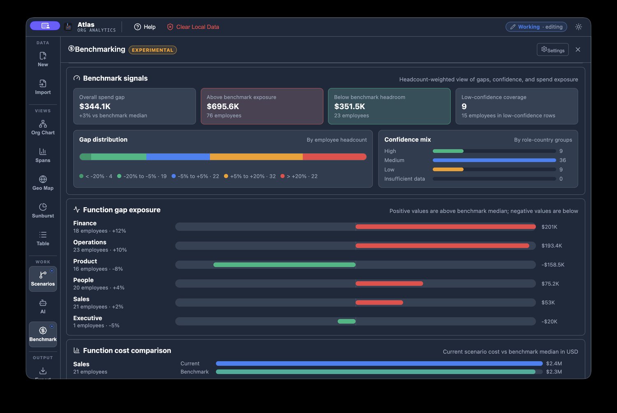Viewport: 617px width, 413px height.
Task: Click the Low confidence bar
Action: pyautogui.click(x=494, y=170)
